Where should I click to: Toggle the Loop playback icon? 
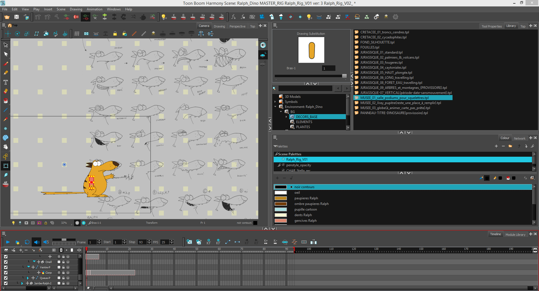pyautogui.click(x=27, y=242)
